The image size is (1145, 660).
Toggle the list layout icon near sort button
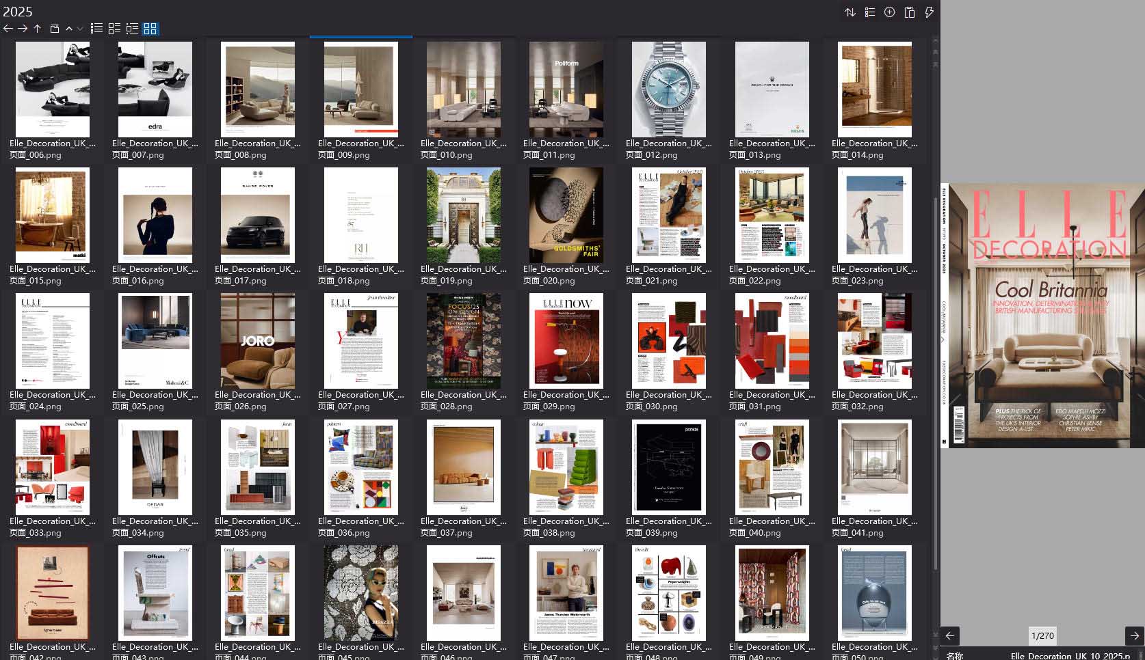click(870, 12)
